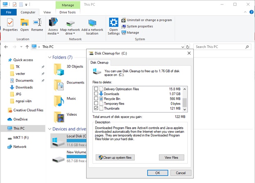The height and width of the screenshot is (183, 255).
Task: Open the ngoại viện folder
Action: 21,101
